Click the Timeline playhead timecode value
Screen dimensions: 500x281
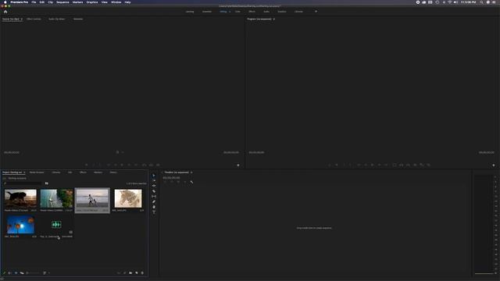pos(171,178)
